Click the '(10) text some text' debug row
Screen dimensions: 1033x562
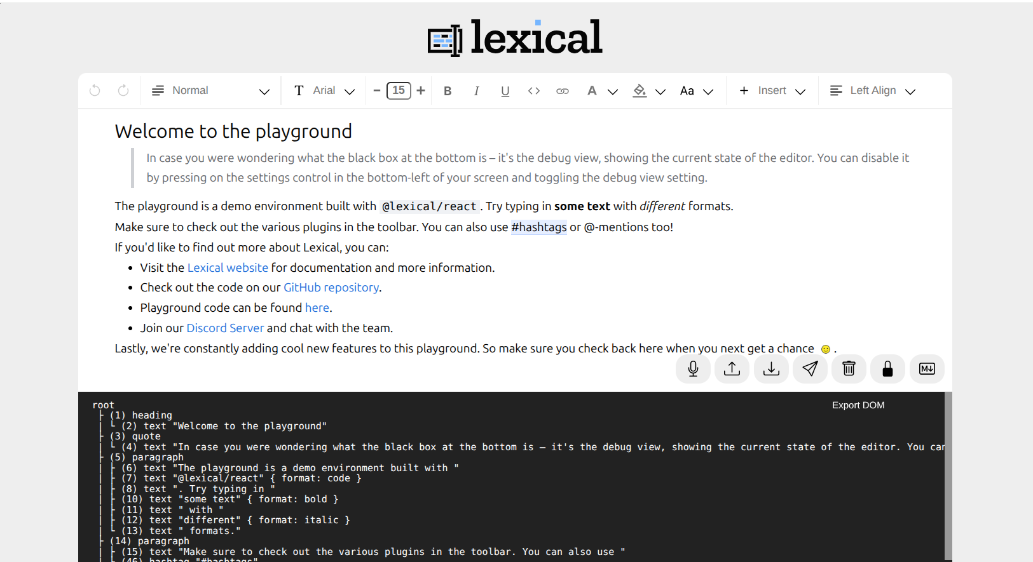(230, 499)
